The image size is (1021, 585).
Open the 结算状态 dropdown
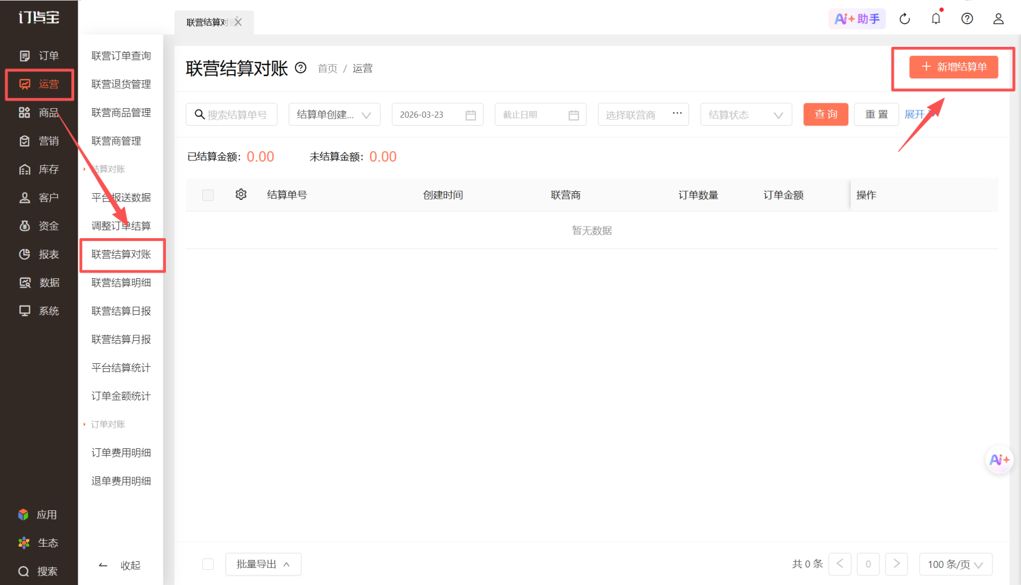[x=746, y=115]
